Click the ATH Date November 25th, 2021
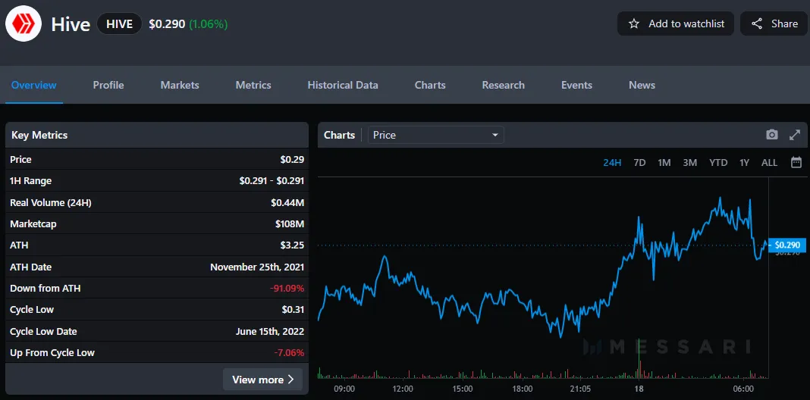Image resolution: width=810 pixels, height=400 pixels. 257,267
